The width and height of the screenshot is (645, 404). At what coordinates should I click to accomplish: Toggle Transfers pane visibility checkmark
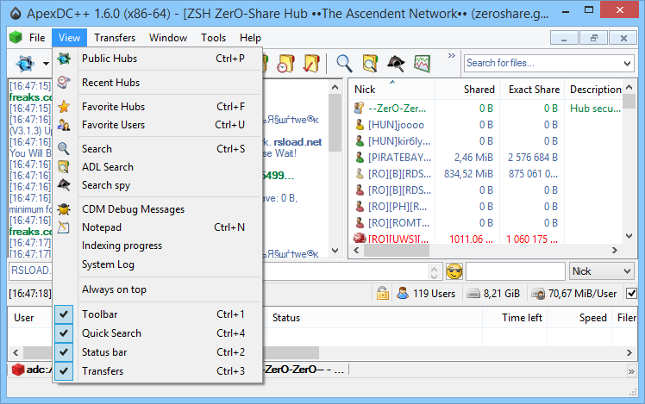coord(64,371)
